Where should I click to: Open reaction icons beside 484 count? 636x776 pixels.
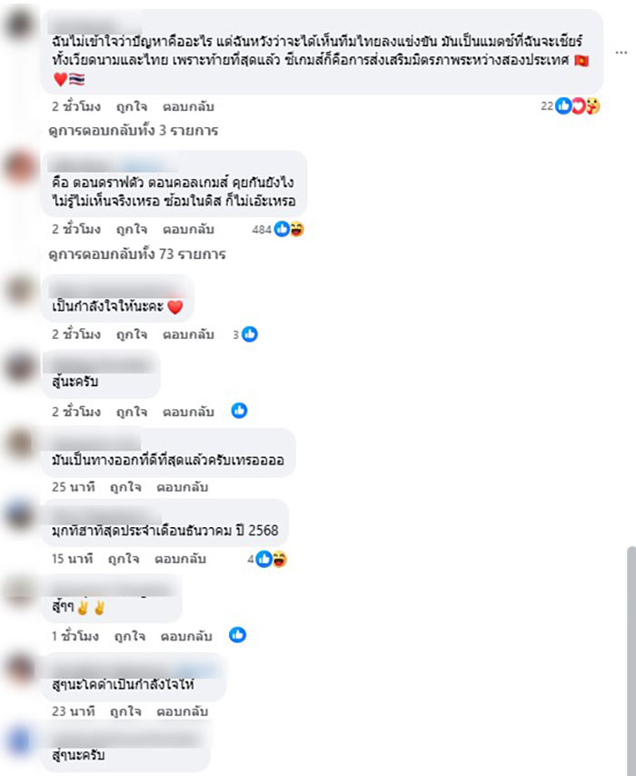pos(289,229)
